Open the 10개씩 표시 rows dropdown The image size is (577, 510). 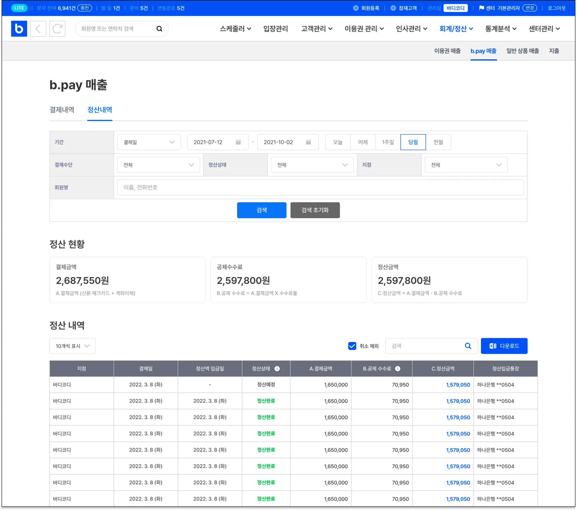(x=72, y=346)
